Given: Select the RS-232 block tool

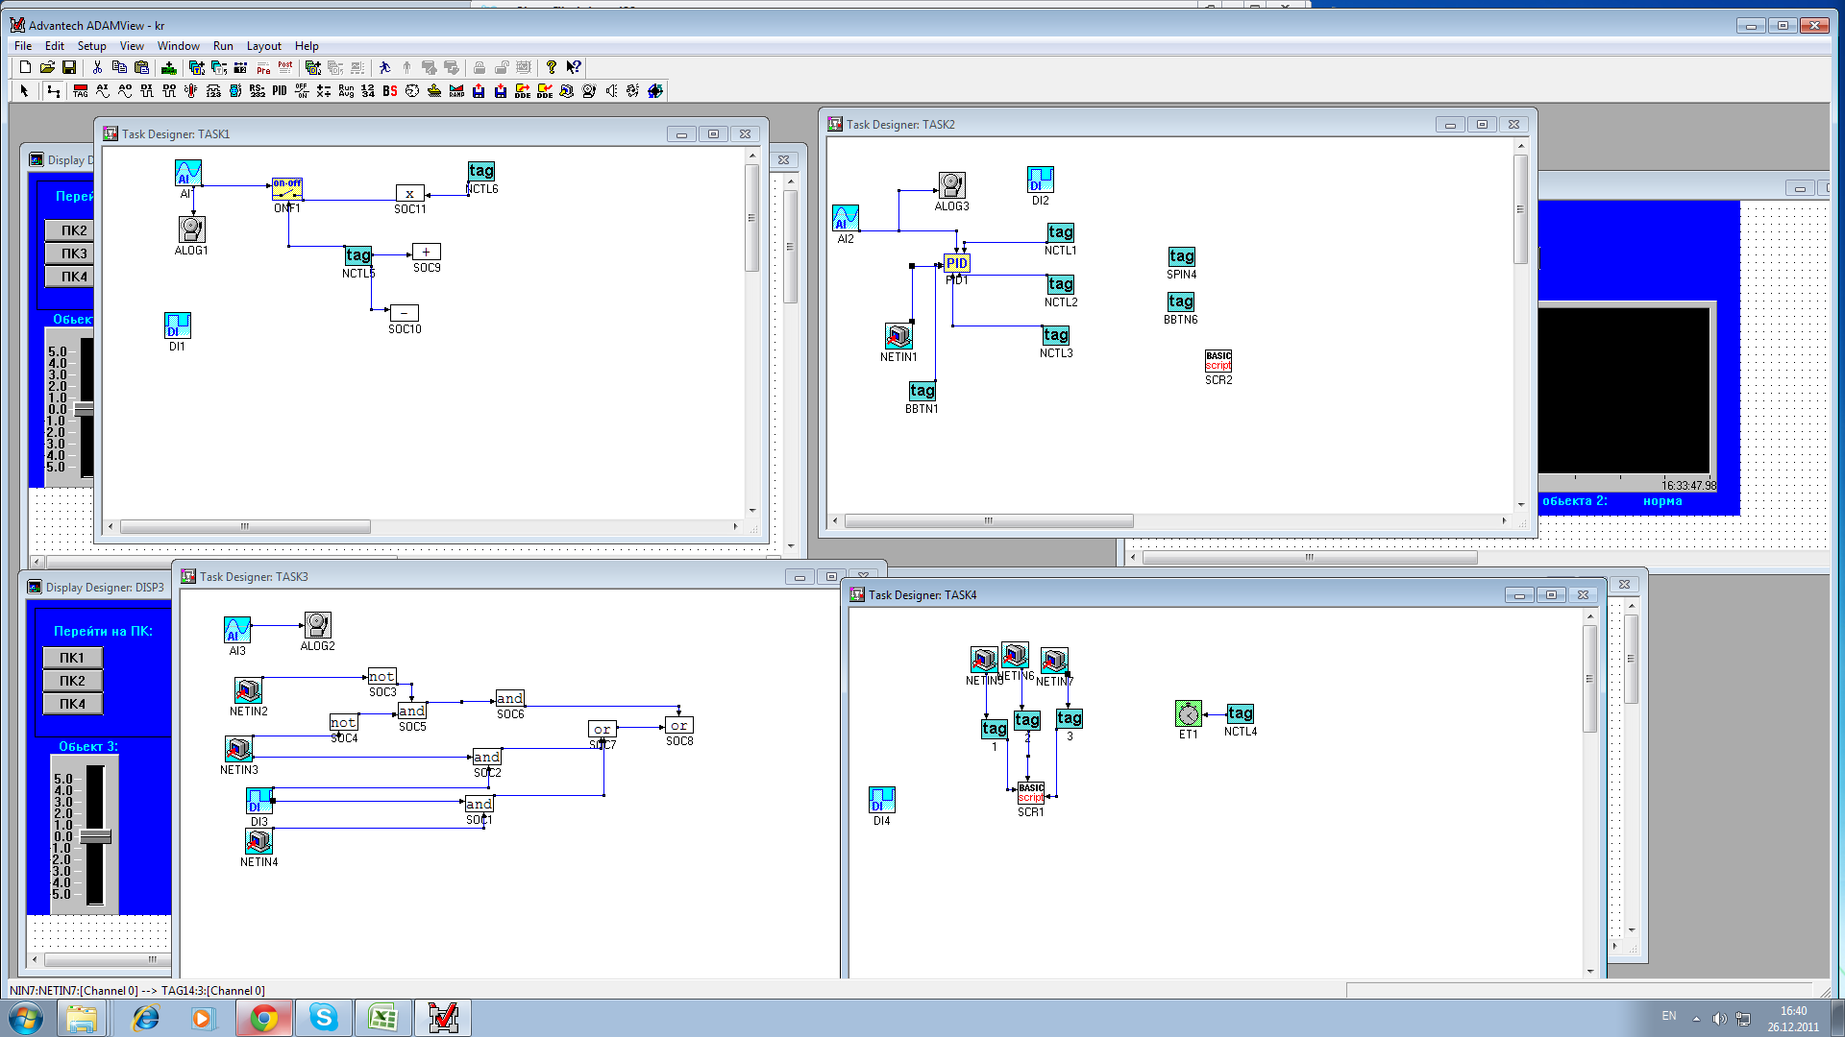Looking at the screenshot, I should (258, 91).
